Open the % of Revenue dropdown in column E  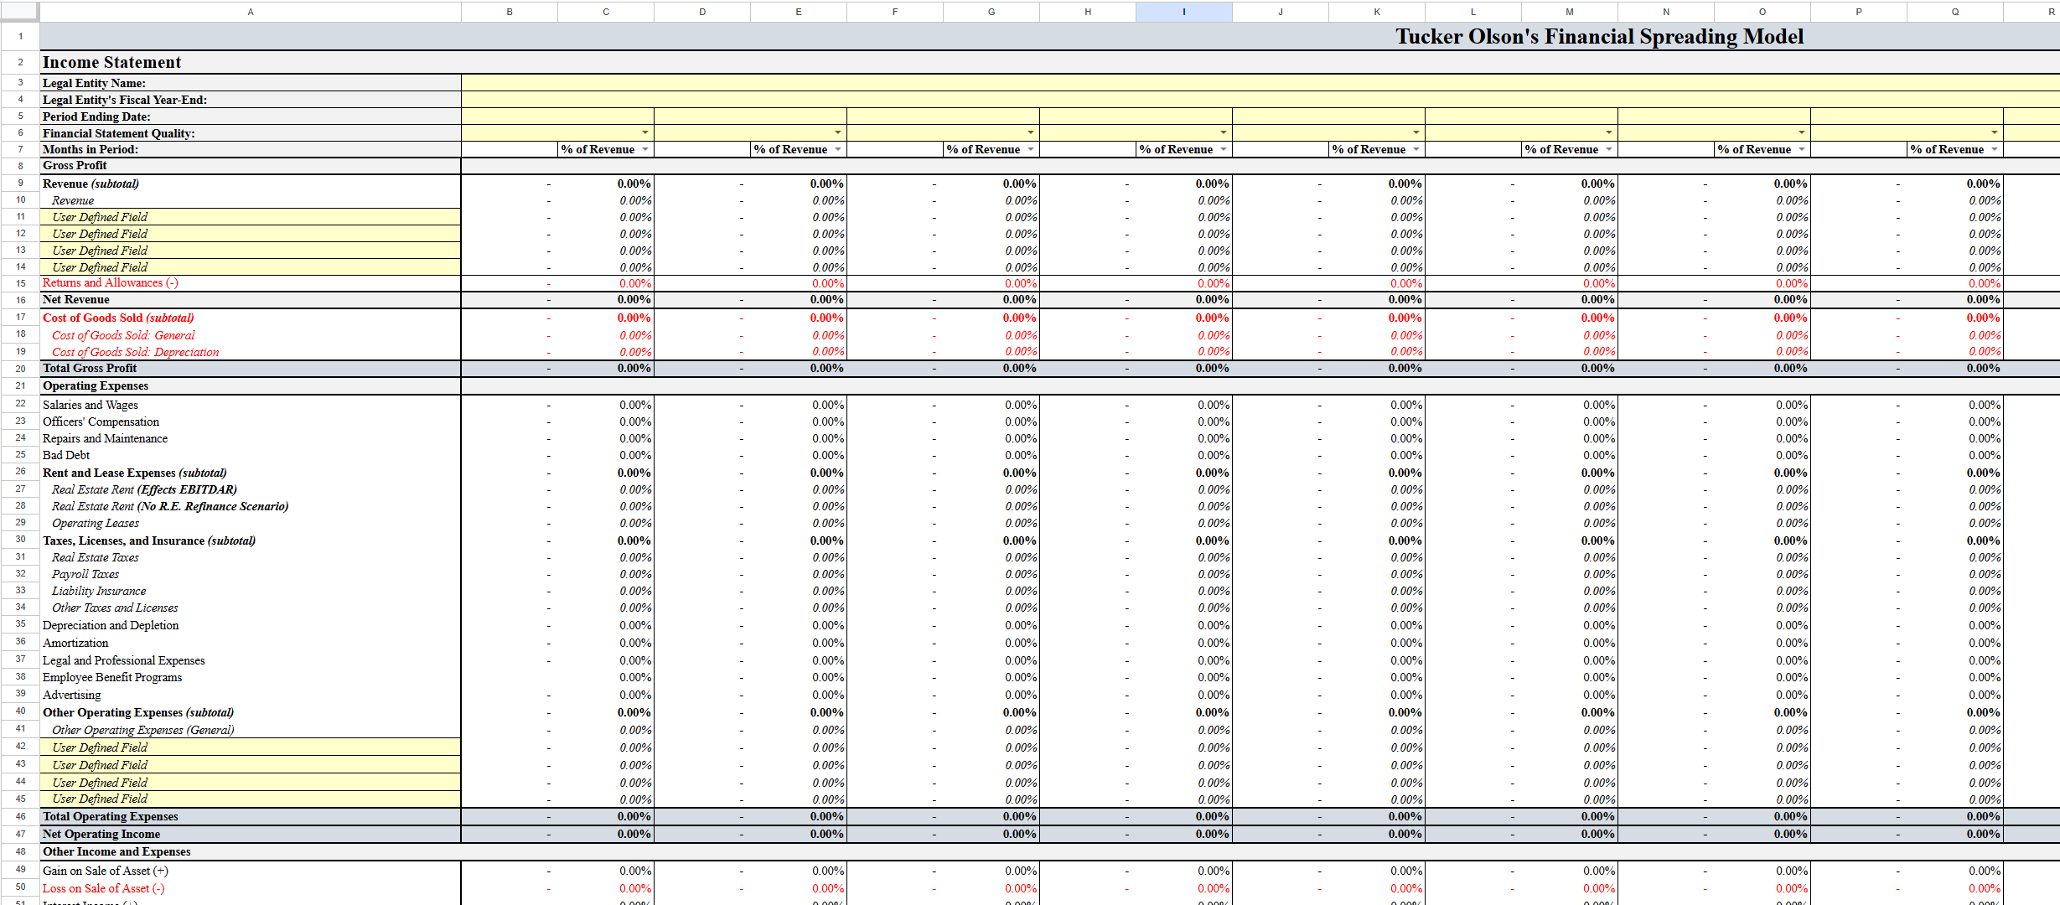[837, 149]
